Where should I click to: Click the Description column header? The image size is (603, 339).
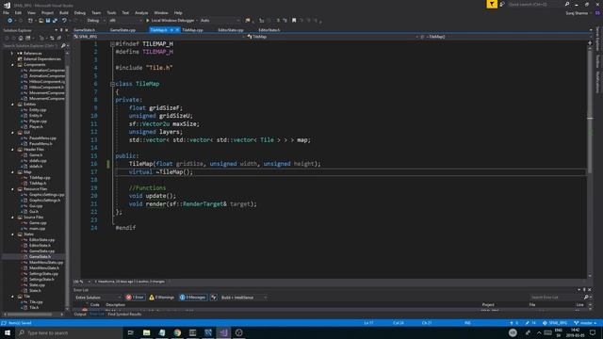coord(115,305)
